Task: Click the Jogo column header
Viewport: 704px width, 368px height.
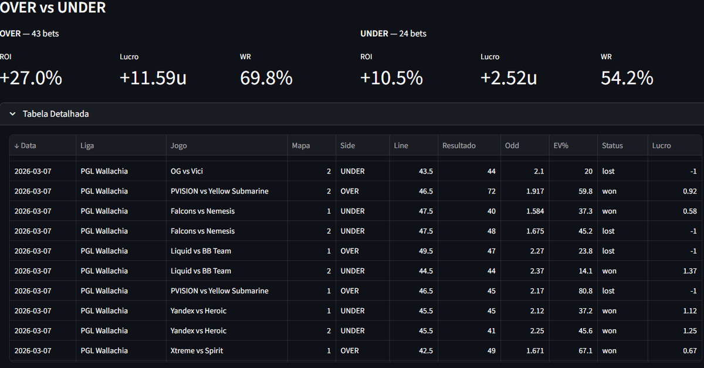Action: 227,145
